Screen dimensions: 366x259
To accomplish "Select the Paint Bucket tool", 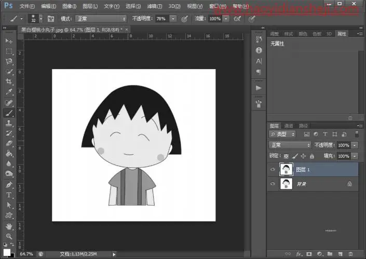I will 9,154.
